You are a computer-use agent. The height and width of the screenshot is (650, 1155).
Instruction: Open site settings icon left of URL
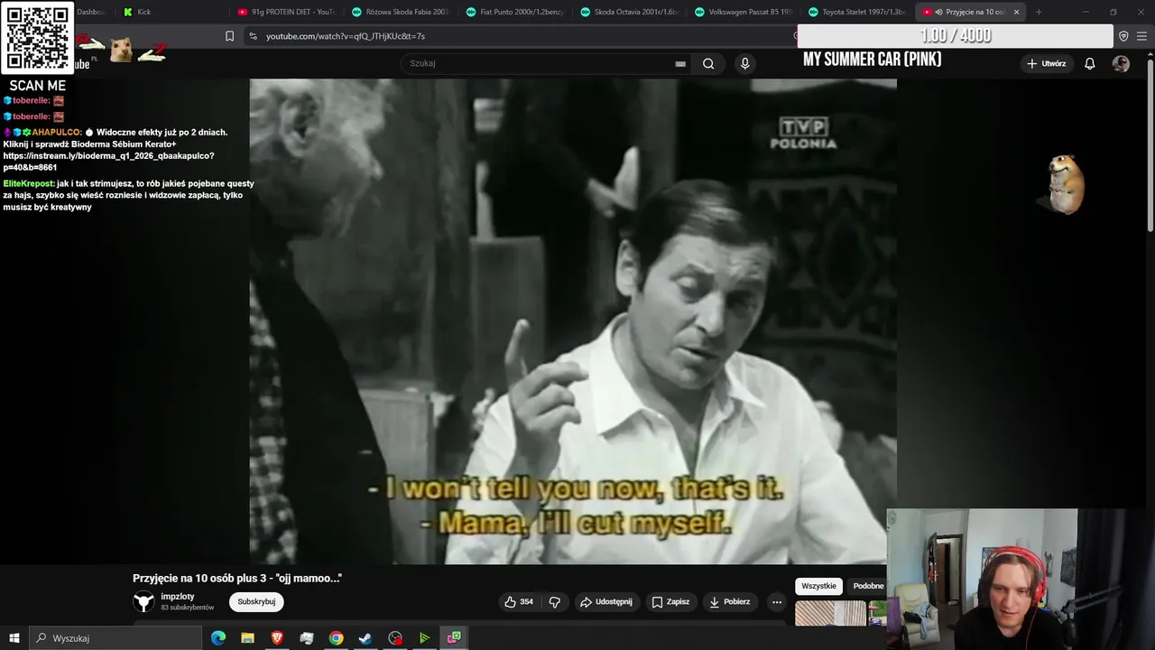click(x=253, y=36)
